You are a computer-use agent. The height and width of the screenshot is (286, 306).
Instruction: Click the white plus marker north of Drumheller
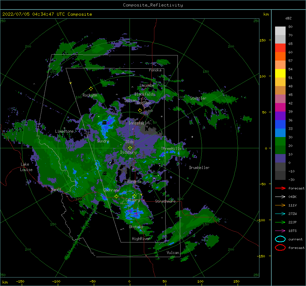point(192,137)
